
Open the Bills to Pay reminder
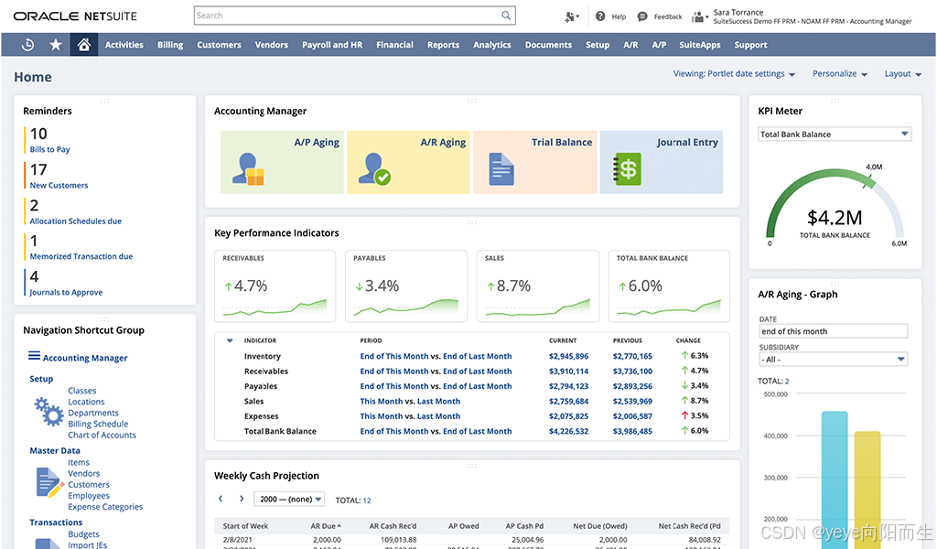tap(49, 149)
